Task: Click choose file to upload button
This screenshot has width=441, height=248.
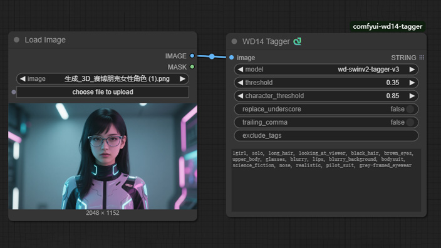Action: click(x=103, y=92)
